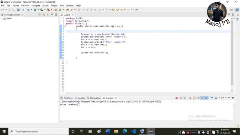
Task: Click the Open Console icon
Action: point(222,98)
